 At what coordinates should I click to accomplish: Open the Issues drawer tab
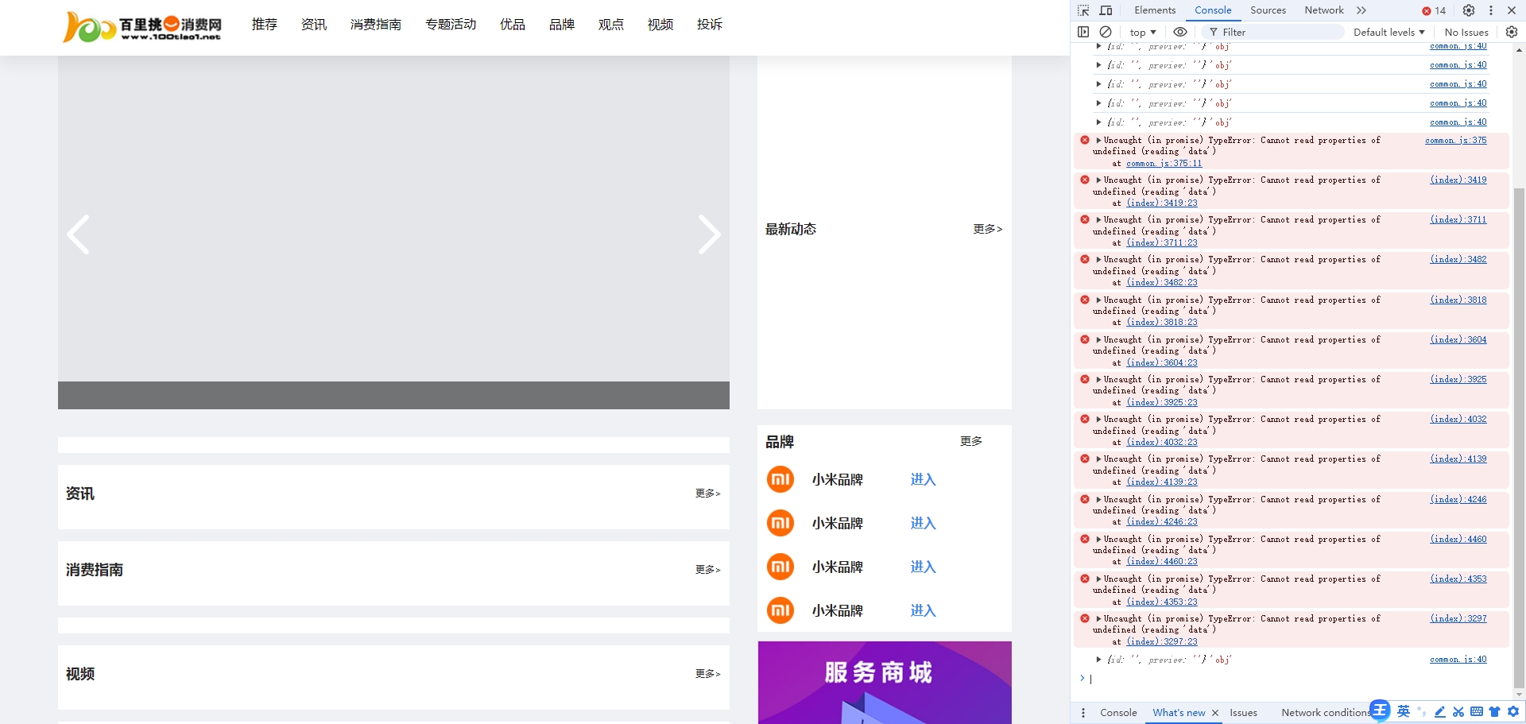coord(1243,713)
